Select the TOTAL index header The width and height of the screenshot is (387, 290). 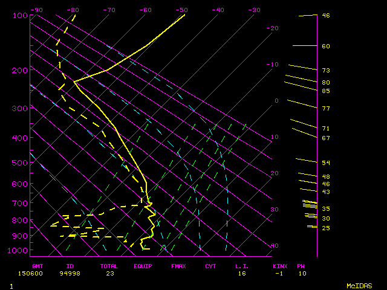(109, 265)
